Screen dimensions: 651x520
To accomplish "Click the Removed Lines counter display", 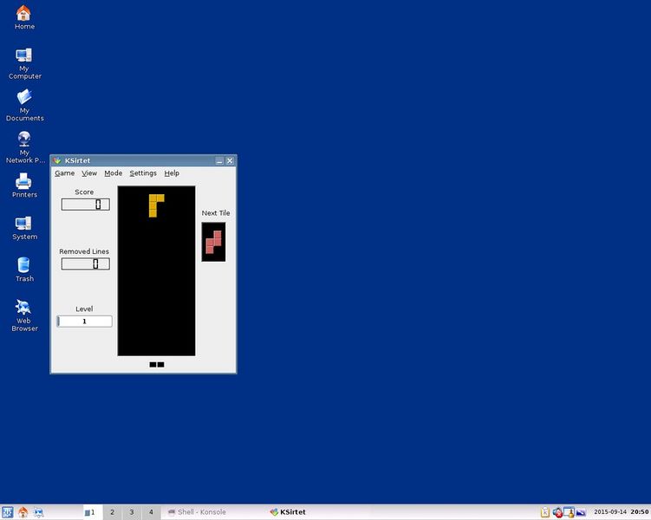I will (x=86, y=263).
